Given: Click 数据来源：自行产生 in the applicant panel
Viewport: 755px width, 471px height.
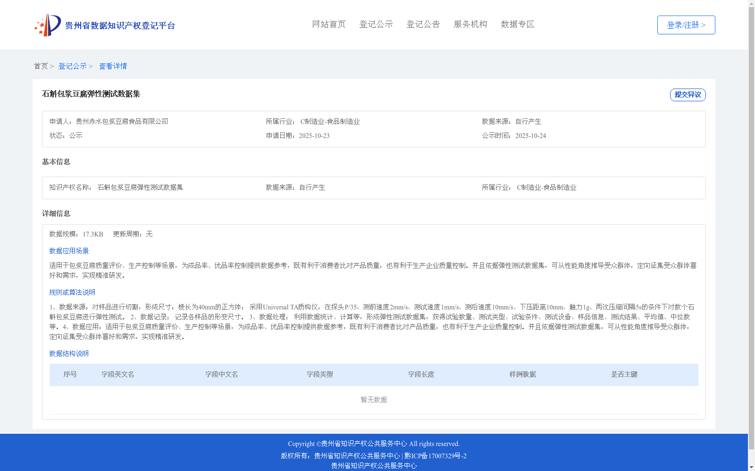Looking at the screenshot, I should (512, 122).
